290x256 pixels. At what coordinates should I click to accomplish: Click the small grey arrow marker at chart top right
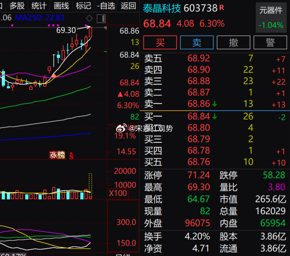pos(105,28)
